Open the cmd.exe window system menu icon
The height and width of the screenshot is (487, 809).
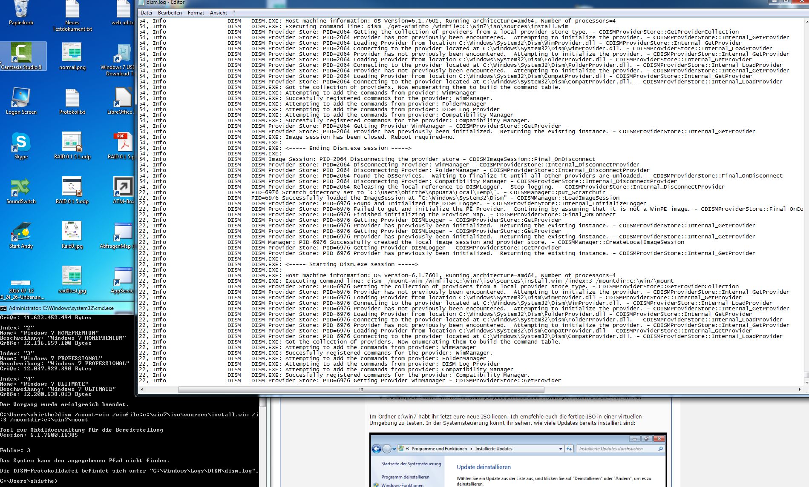pyautogui.click(x=3, y=308)
